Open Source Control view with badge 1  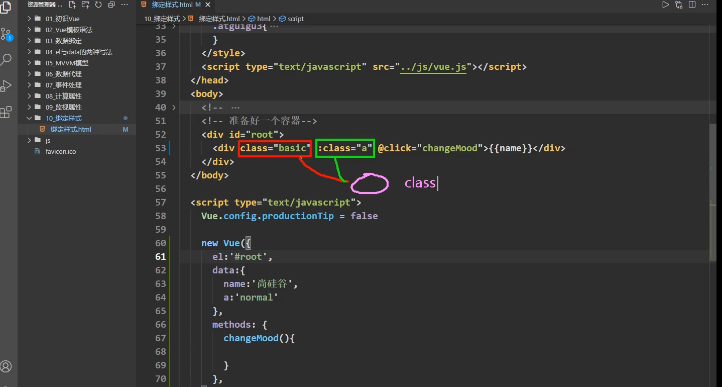tap(6, 34)
